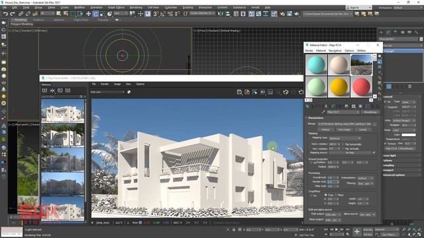Open the map name Map #214 dropdown
This screenshot has height=238, width=424.
click(343, 112)
